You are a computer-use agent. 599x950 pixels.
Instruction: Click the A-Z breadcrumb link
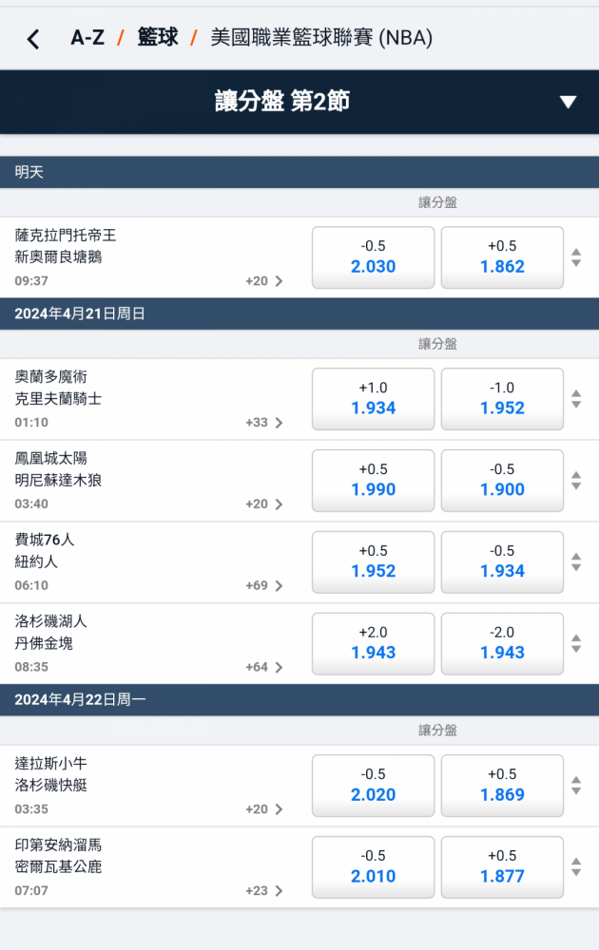(87, 38)
